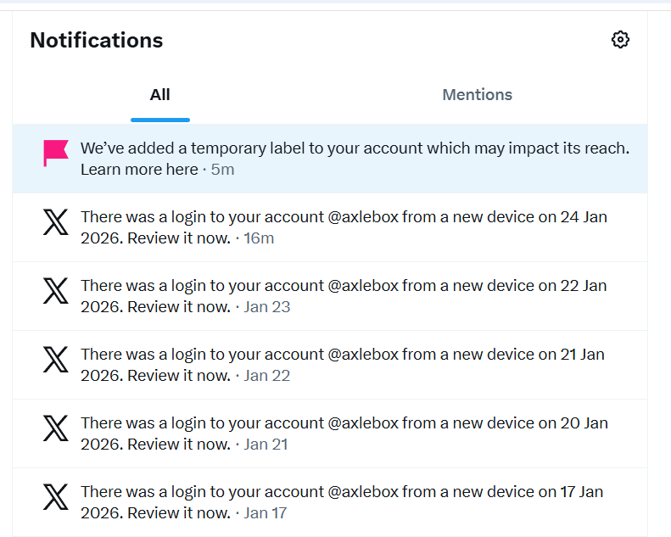The image size is (671, 537).
Task: Open login alert for 17 Jan 2026
Action: 330,502
